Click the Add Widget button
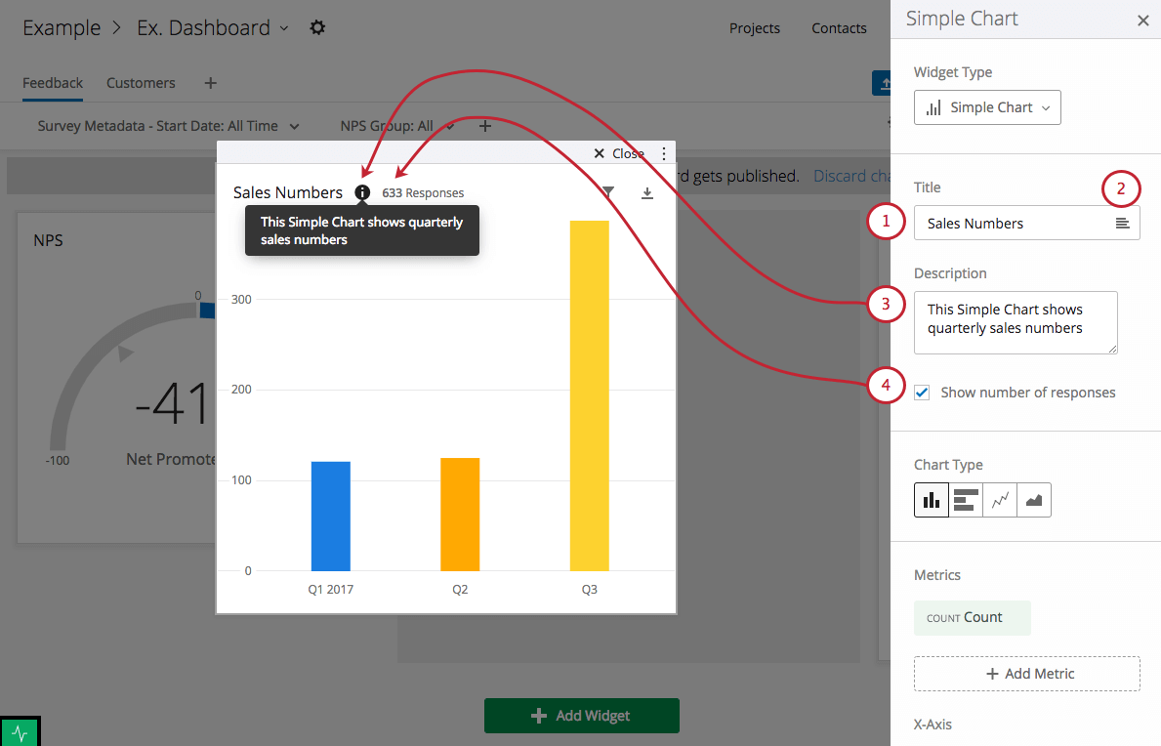This screenshot has height=746, width=1161. [582, 716]
